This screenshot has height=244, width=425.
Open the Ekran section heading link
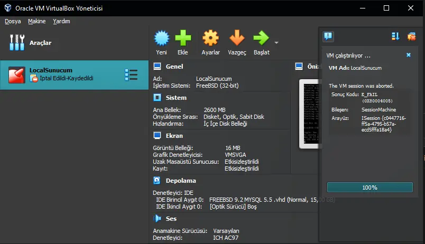174,135
